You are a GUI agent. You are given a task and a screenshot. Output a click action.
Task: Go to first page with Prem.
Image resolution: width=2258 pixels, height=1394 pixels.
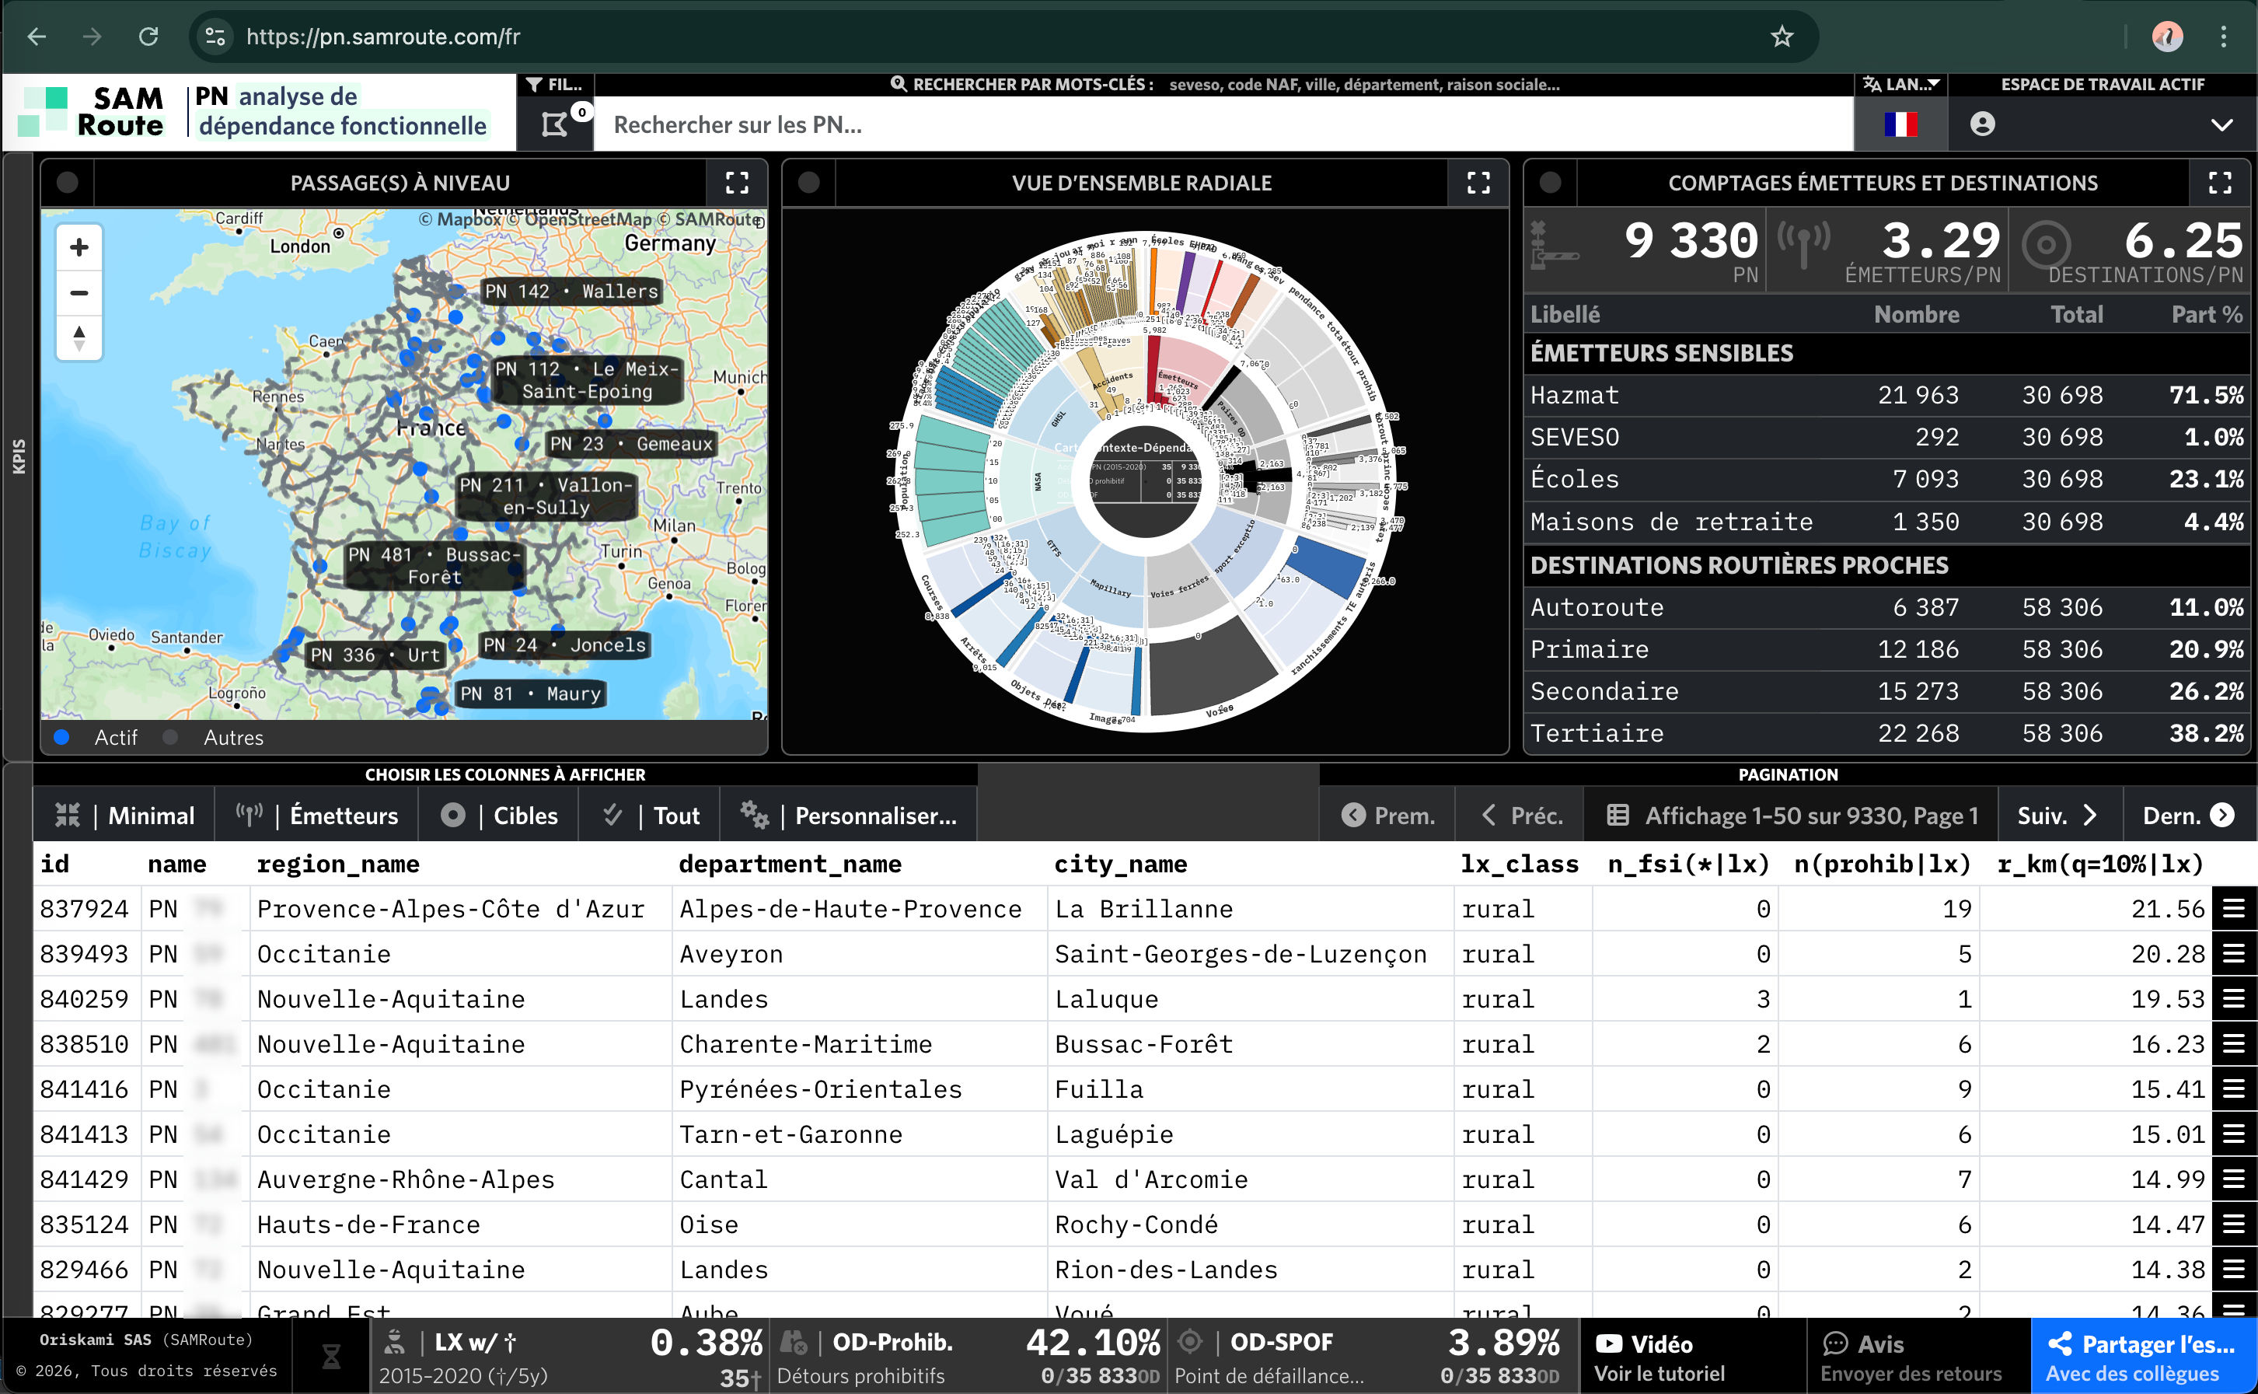(x=1388, y=815)
